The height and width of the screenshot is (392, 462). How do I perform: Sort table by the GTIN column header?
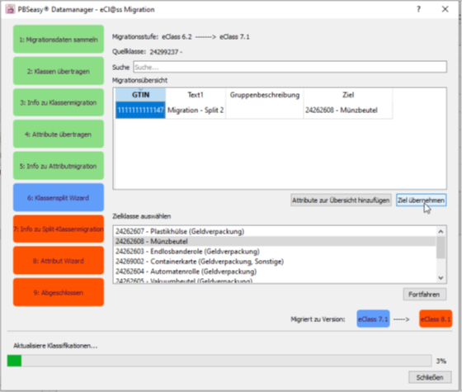coord(140,95)
